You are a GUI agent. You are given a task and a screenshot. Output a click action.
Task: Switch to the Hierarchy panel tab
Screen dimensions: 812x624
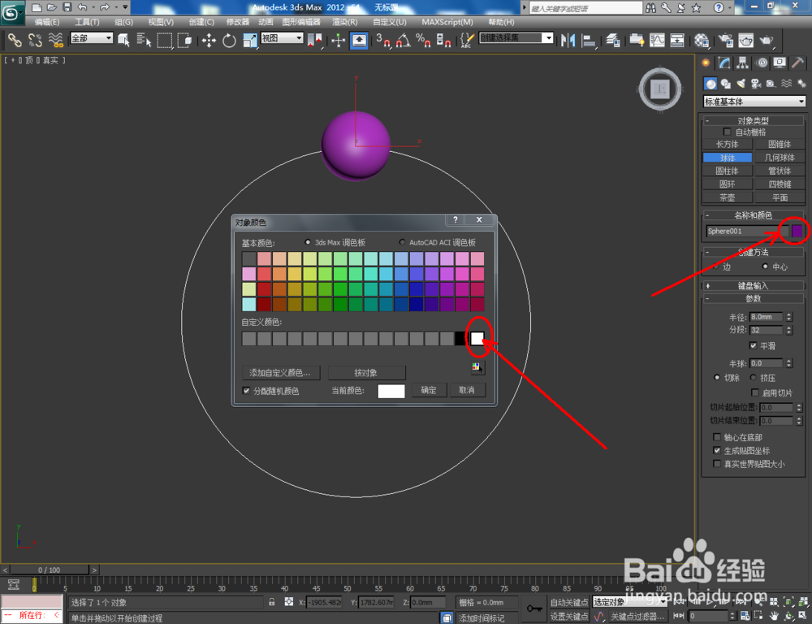pos(743,63)
